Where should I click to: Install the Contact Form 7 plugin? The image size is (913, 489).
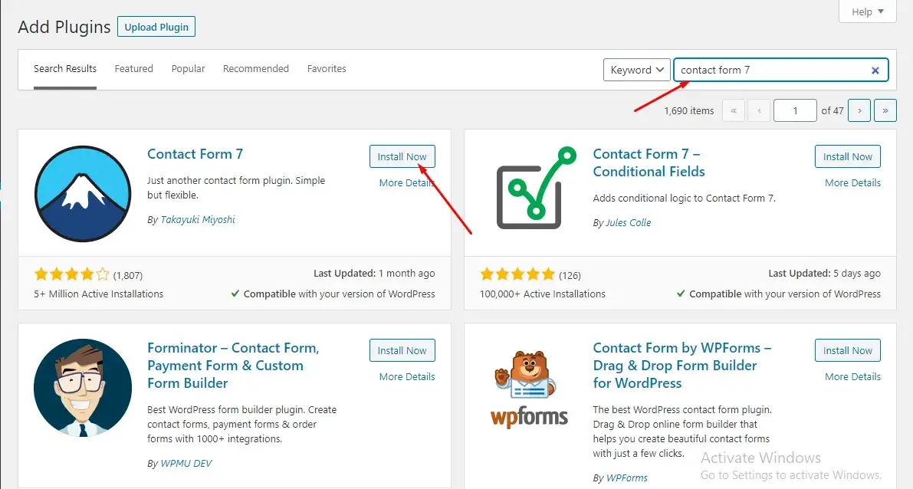[x=402, y=156]
